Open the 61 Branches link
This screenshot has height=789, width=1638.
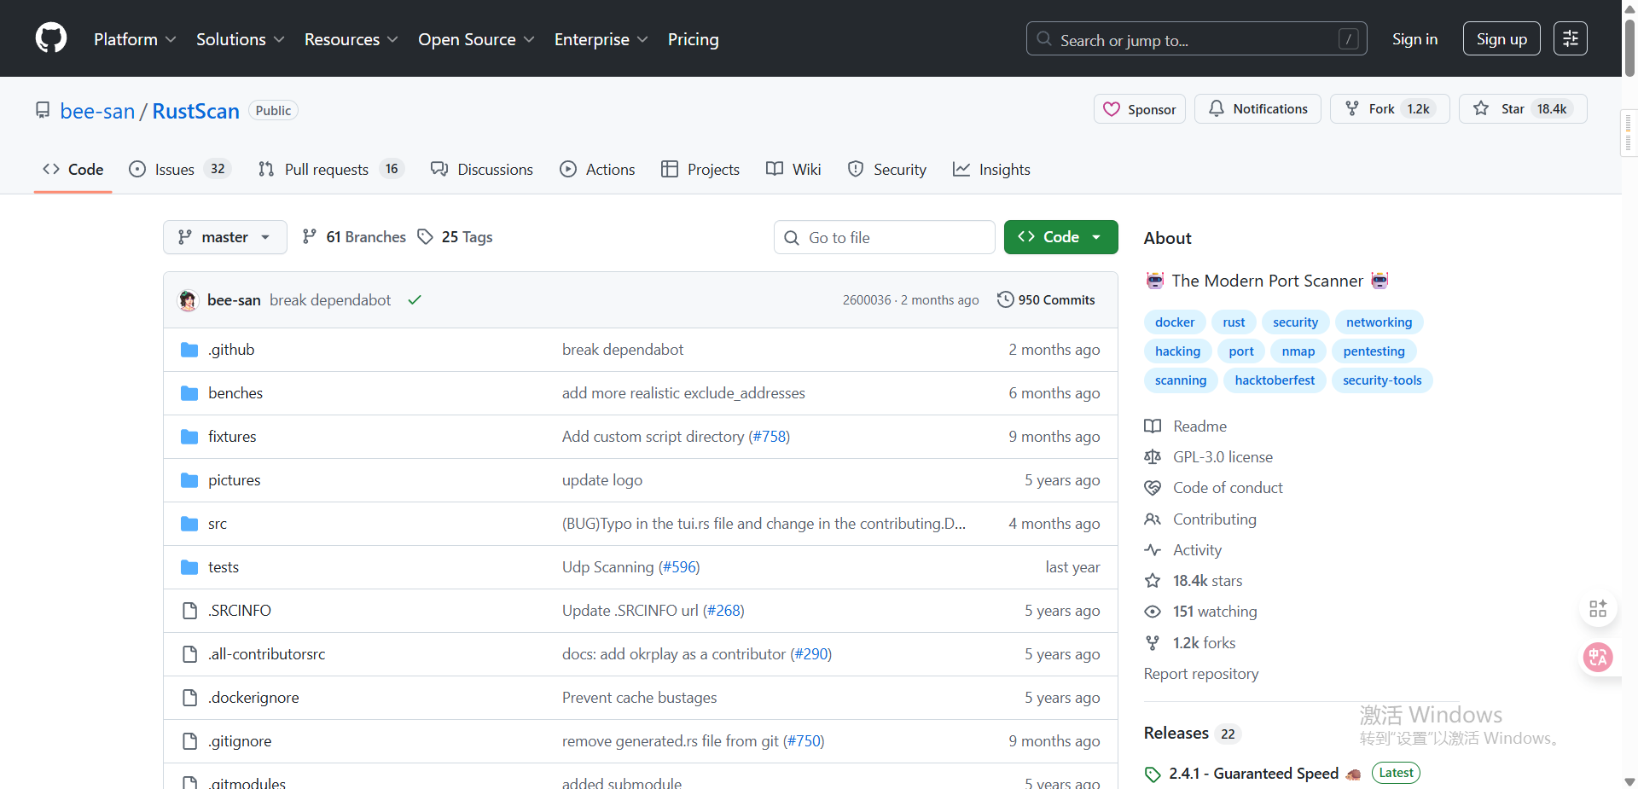(x=354, y=237)
